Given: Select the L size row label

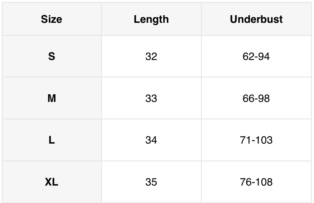Looking at the screenshot, I should (x=51, y=140).
